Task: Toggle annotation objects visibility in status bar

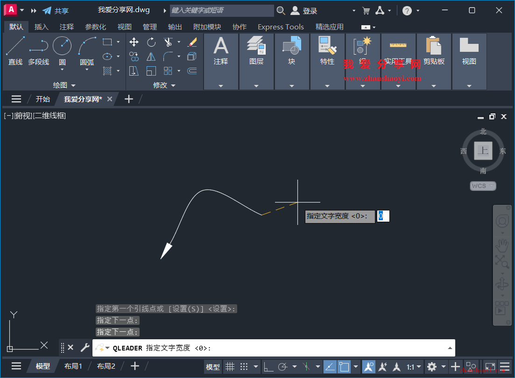Action: (368, 366)
